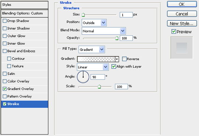Enable the Drop Shadow checkbox
199x136 pixels.
[x=4, y=21]
